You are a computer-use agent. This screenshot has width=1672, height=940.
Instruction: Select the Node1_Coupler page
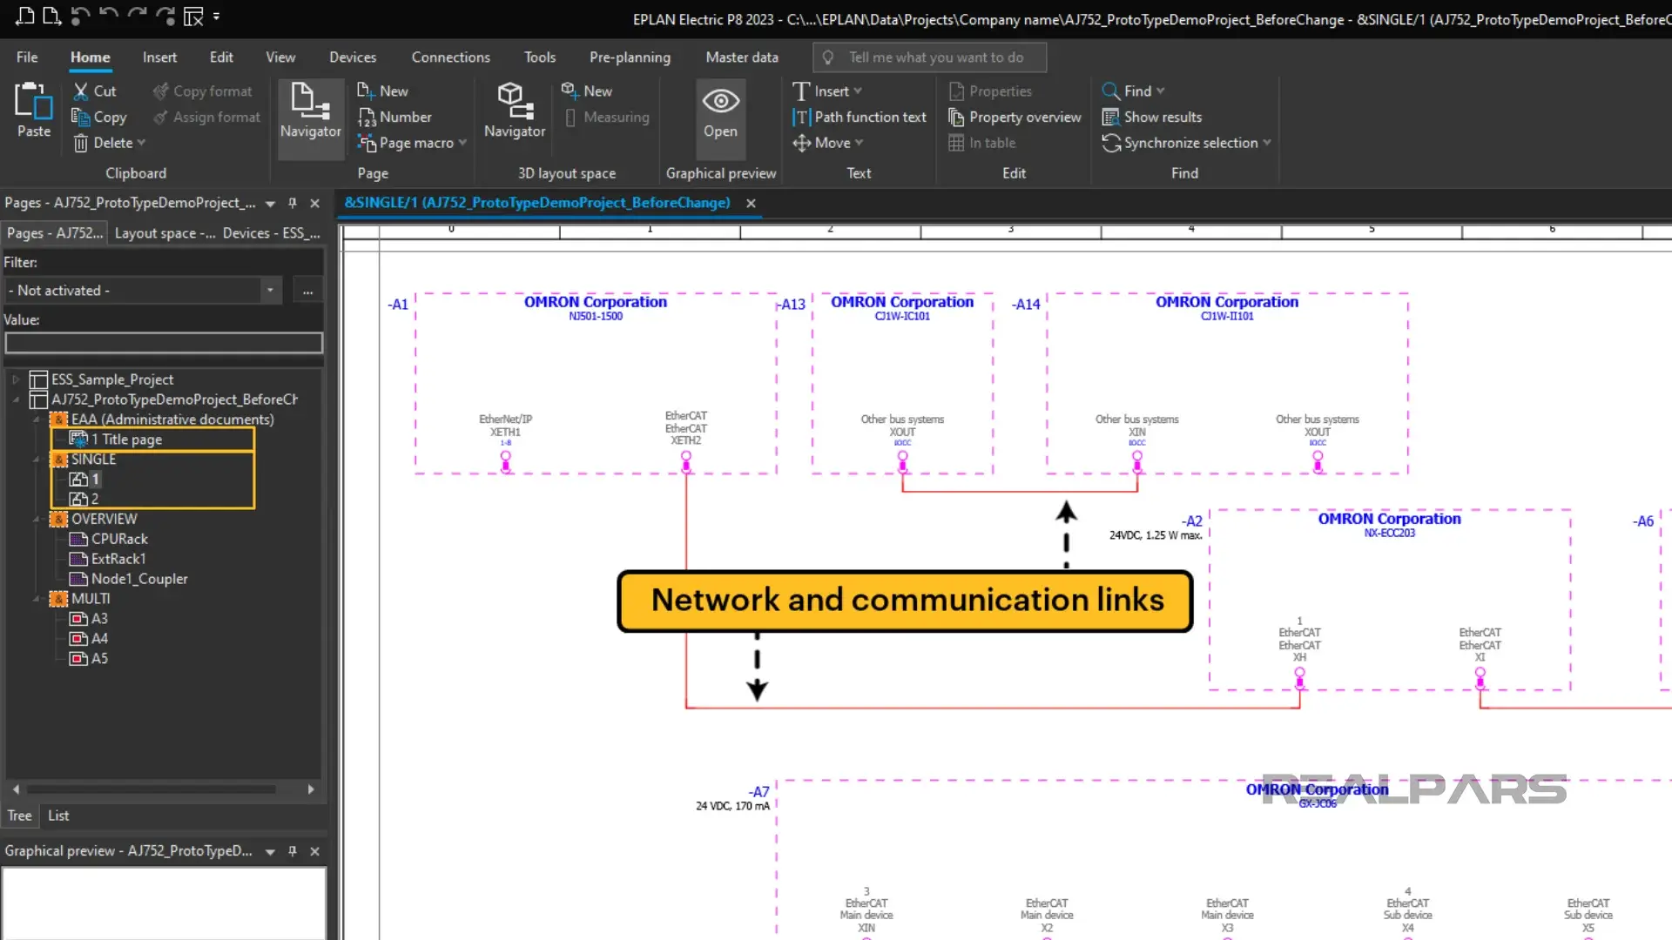[129, 579]
